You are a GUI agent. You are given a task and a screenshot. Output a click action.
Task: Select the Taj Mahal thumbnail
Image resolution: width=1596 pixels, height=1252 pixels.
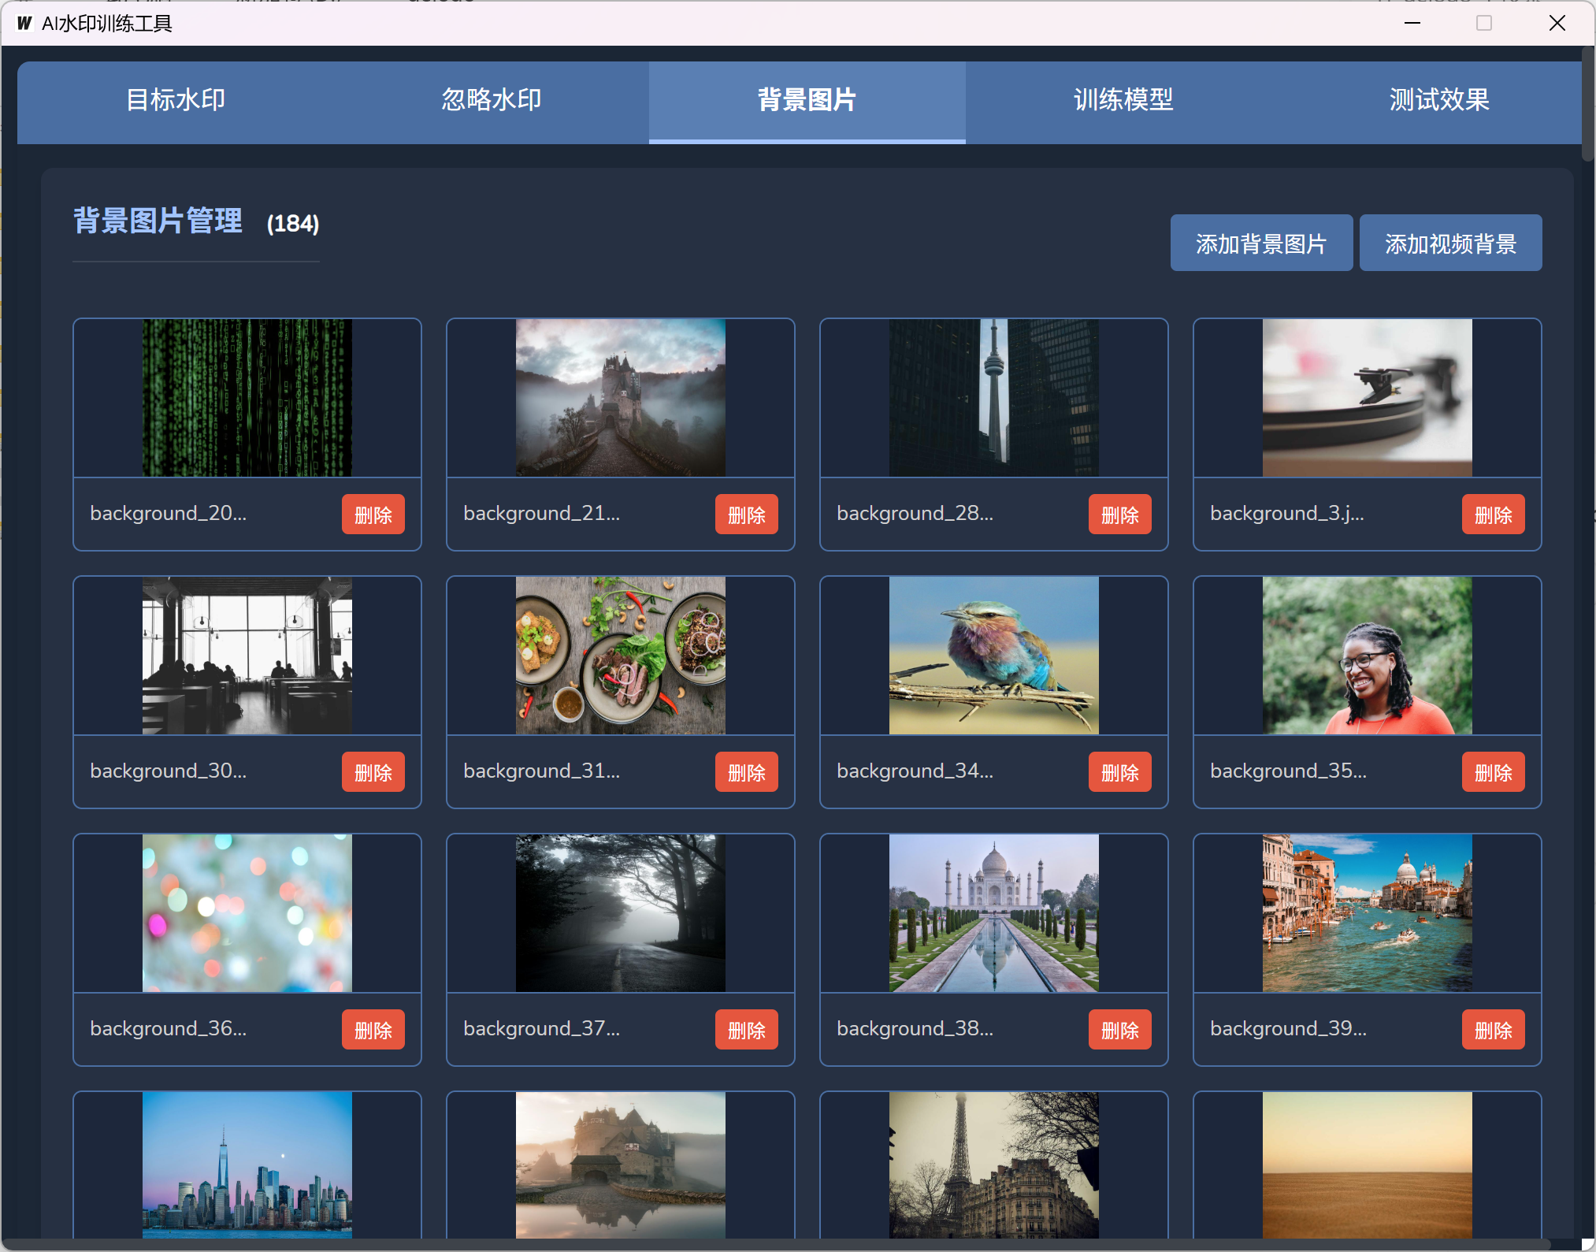[x=994, y=913]
